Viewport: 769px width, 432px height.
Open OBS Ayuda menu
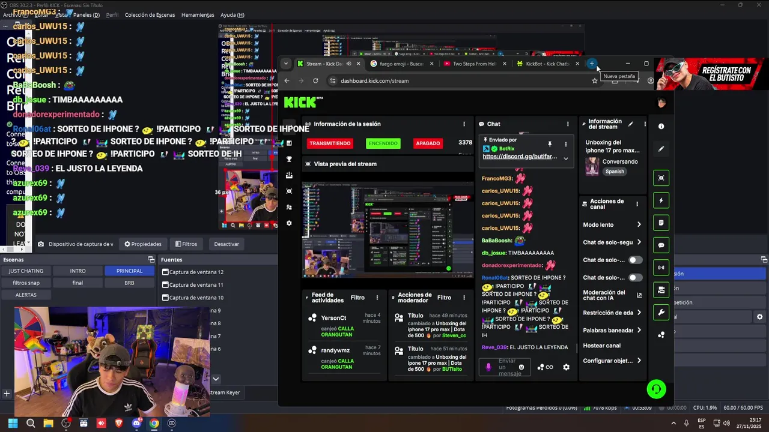point(232,15)
